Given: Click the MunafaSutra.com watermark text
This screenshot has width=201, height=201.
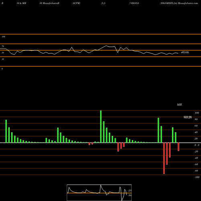Looking at the screenshot, I should 188,3.
